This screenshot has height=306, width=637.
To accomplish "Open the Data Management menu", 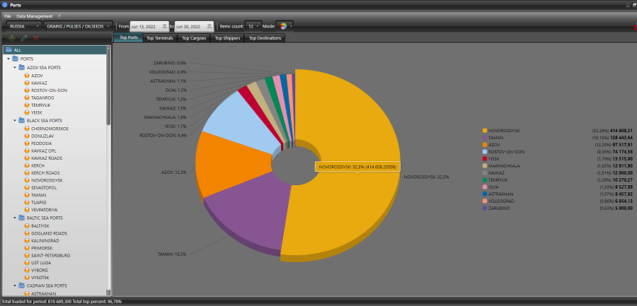I will tap(35, 16).
